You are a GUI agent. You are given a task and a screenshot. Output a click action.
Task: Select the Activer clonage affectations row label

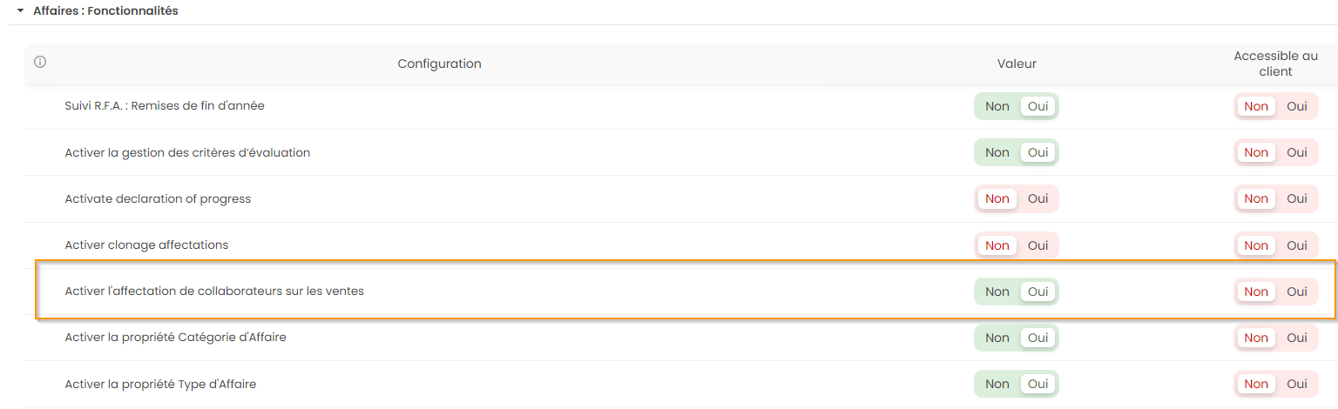[146, 245]
